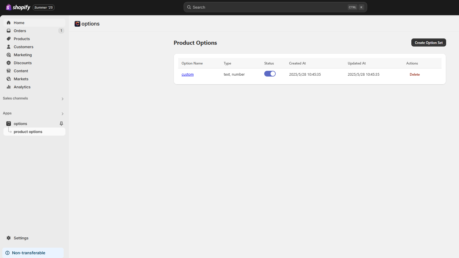
Task: Go to Products page
Action: pos(34,39)
